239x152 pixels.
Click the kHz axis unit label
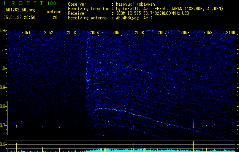click(3, 31)
